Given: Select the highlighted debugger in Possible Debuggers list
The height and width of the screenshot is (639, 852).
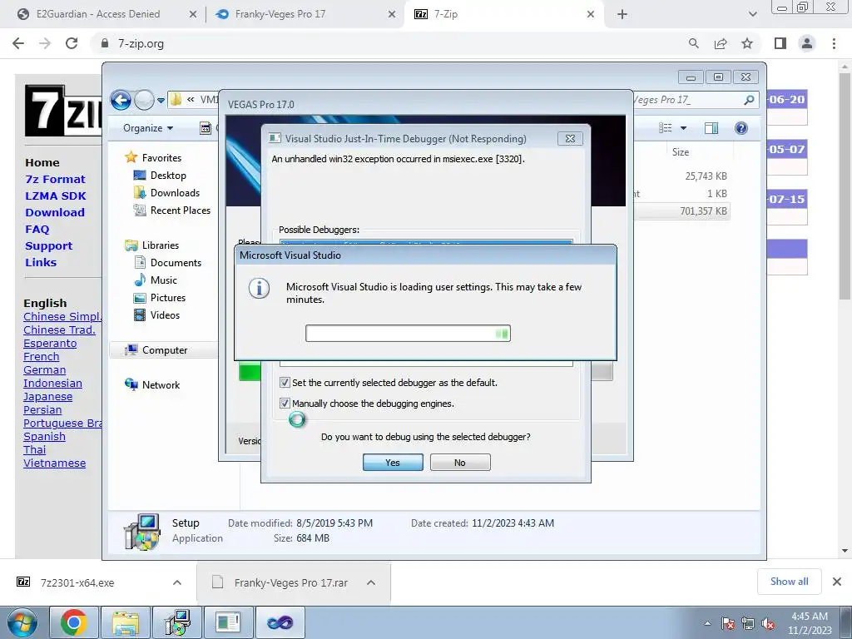Looking at the screenshot, I should coord(426,243).
